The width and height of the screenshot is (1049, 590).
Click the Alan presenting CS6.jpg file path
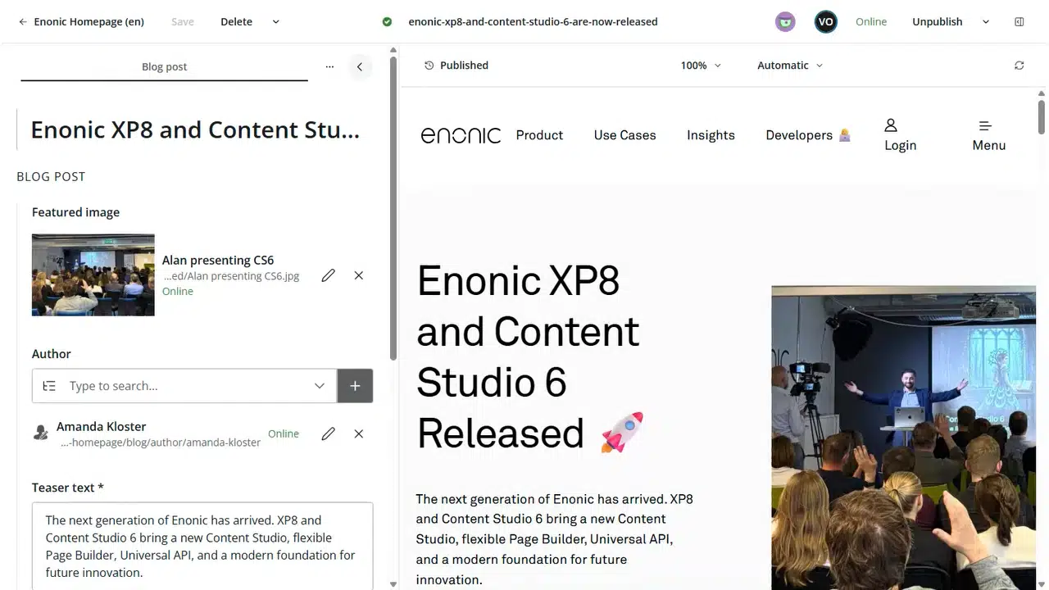pyautogui.click(x=231, y=276)
